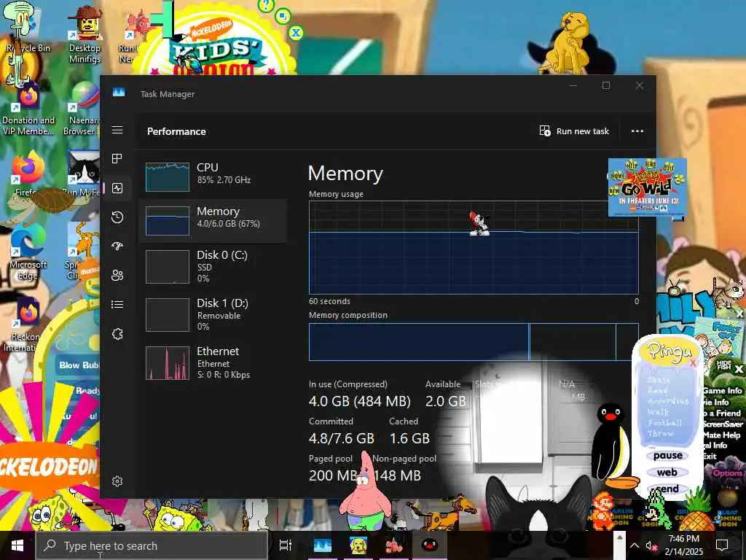Click the Pingu taskbar icon
The image size is (746, 560).
[x=430, y=545]
